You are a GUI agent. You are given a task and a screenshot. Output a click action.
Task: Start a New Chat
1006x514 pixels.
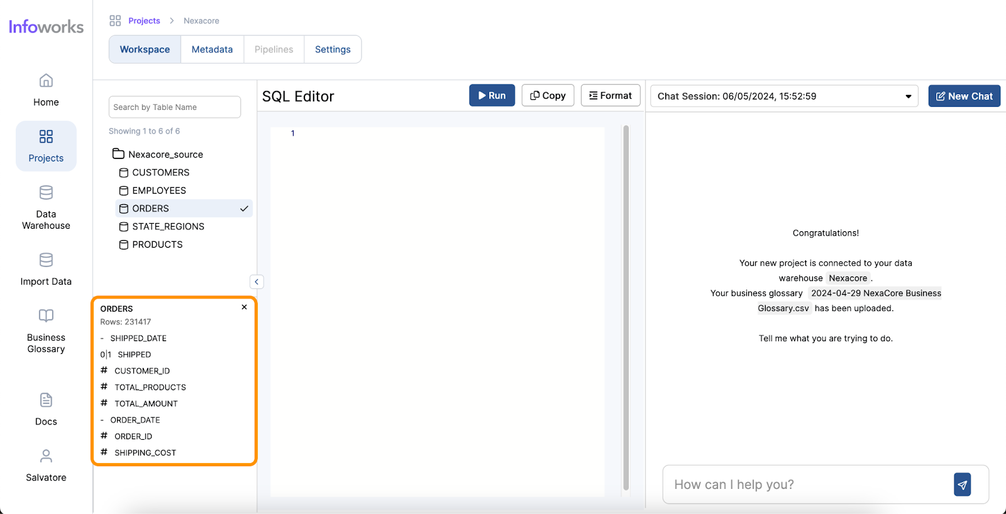pos(964,96)
